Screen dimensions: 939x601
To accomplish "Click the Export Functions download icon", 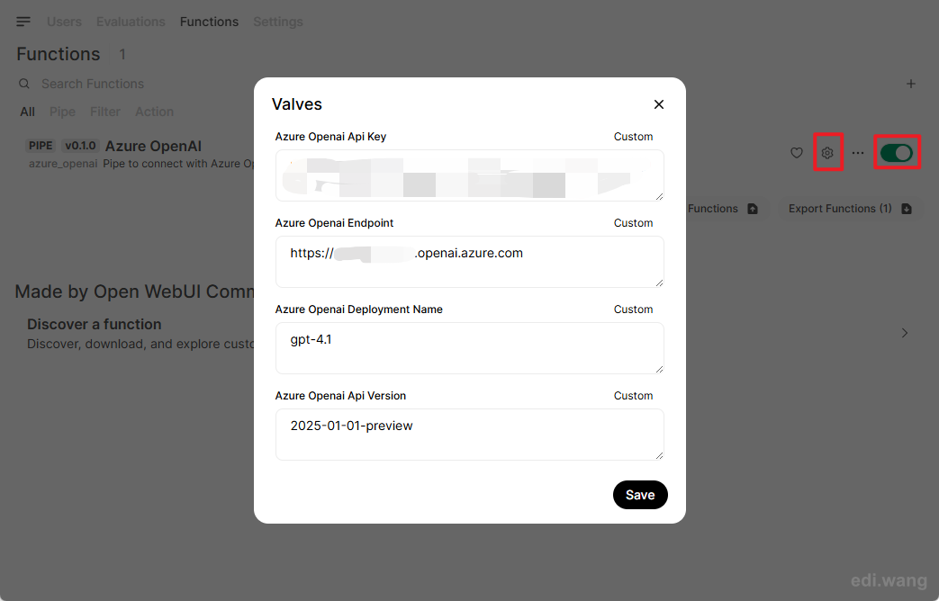I will tap(907, 209).
